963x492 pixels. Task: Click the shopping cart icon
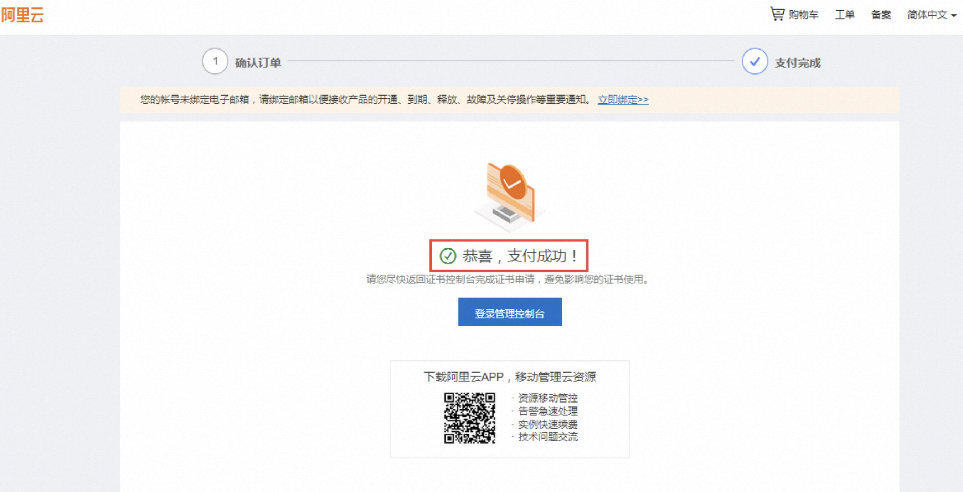[x=777, y=14]
